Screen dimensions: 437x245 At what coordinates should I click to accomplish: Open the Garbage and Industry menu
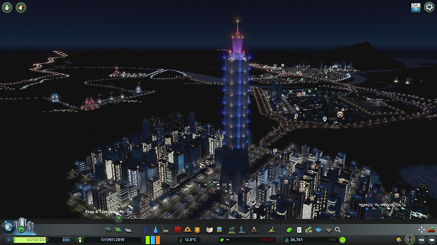(166, 230)
